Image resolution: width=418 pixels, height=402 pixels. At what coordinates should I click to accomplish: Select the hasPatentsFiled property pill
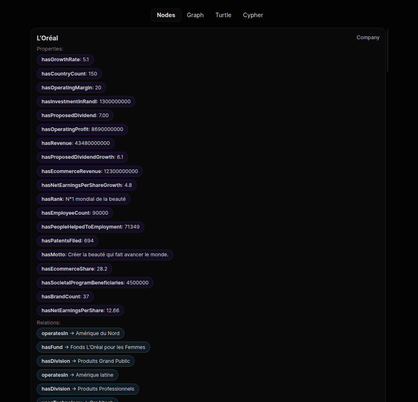tap(67, 241)
